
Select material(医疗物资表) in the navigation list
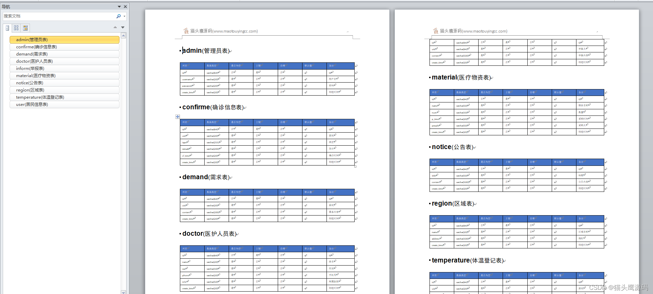[x=65, y=76]
